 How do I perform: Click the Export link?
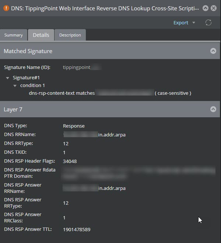point(181,23)
